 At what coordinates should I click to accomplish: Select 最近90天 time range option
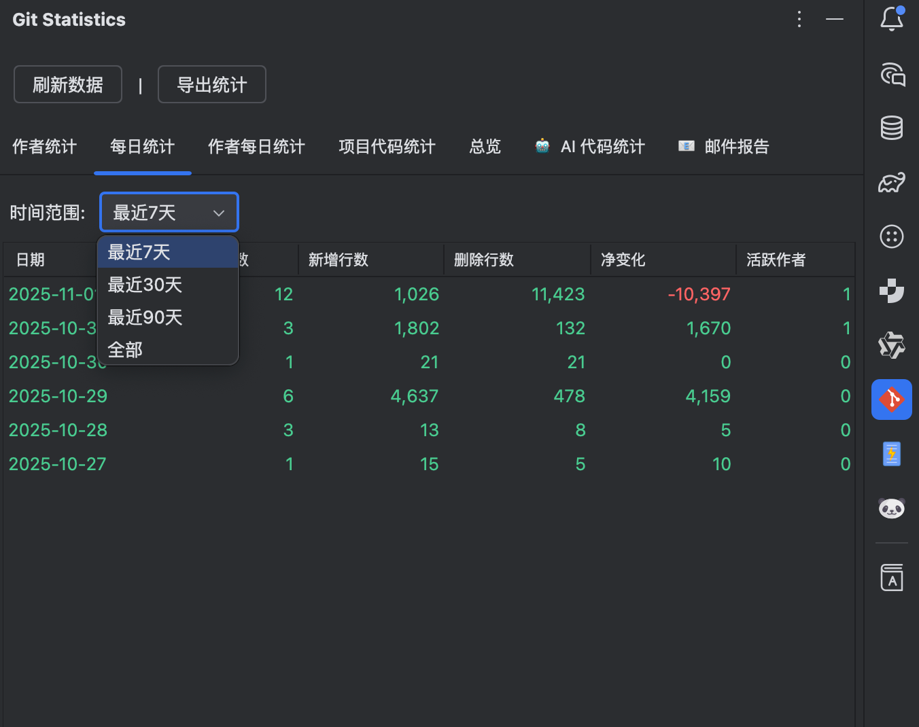point(145,317)
